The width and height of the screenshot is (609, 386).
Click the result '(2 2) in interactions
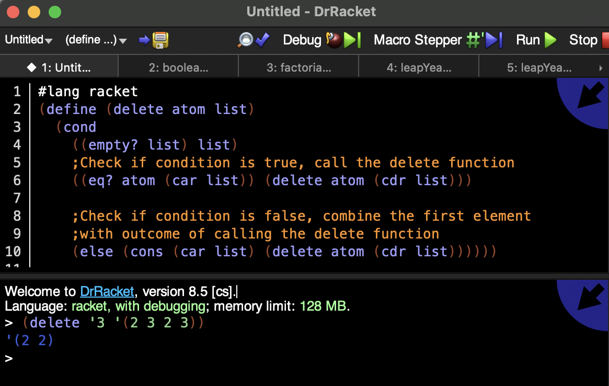point(29,340)
